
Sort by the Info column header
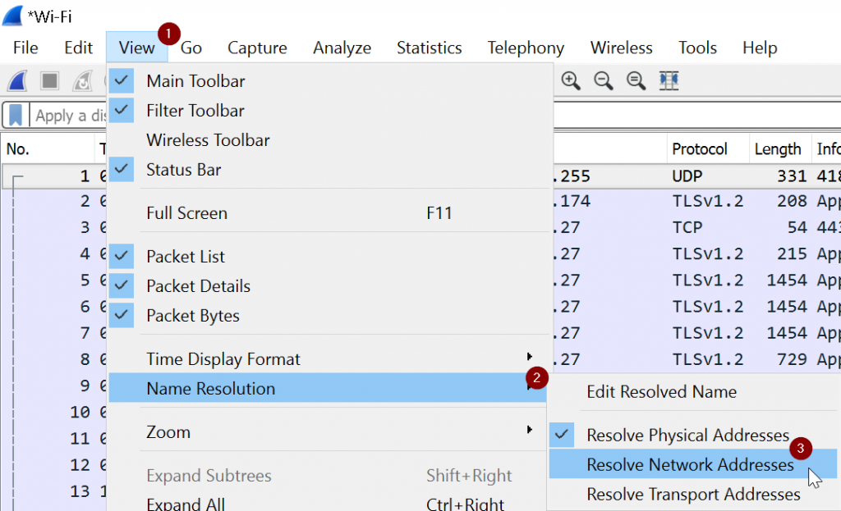[828, 149]
